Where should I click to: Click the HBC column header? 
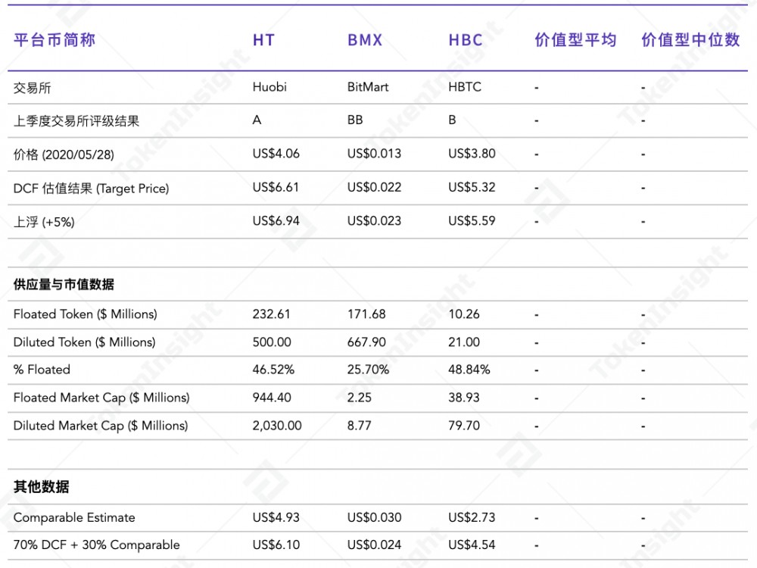(465, 40)
